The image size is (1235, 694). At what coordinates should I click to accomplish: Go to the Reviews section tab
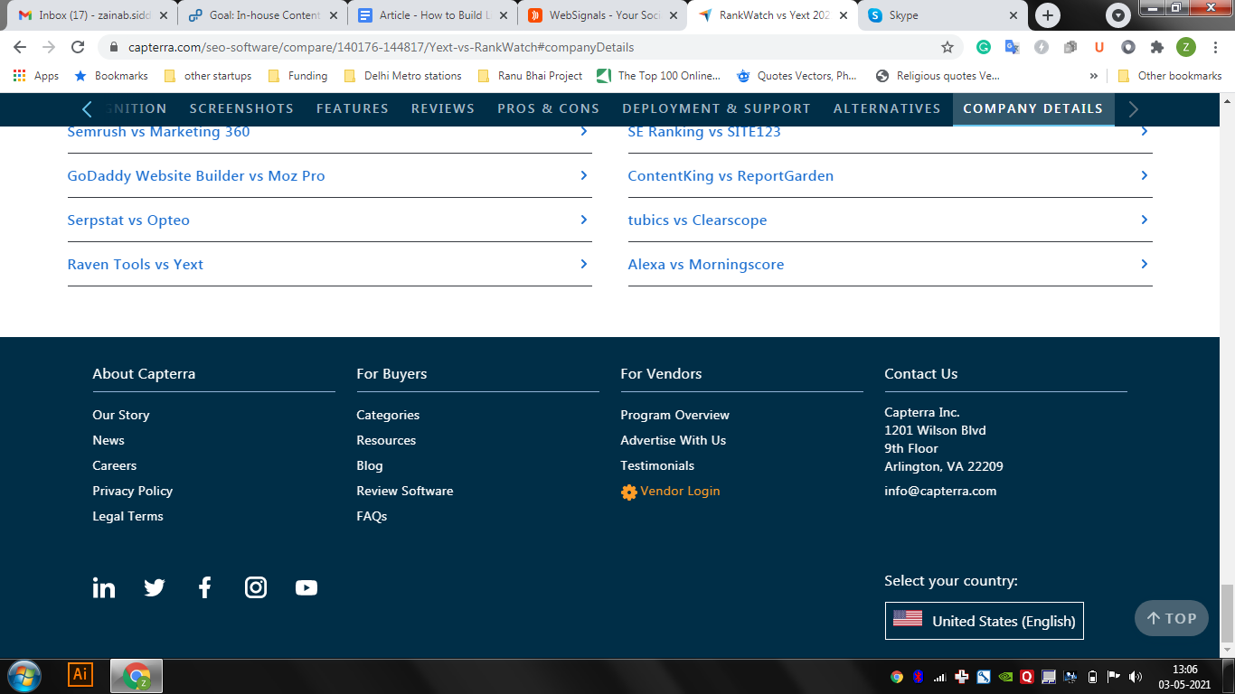tap(443, 108)
